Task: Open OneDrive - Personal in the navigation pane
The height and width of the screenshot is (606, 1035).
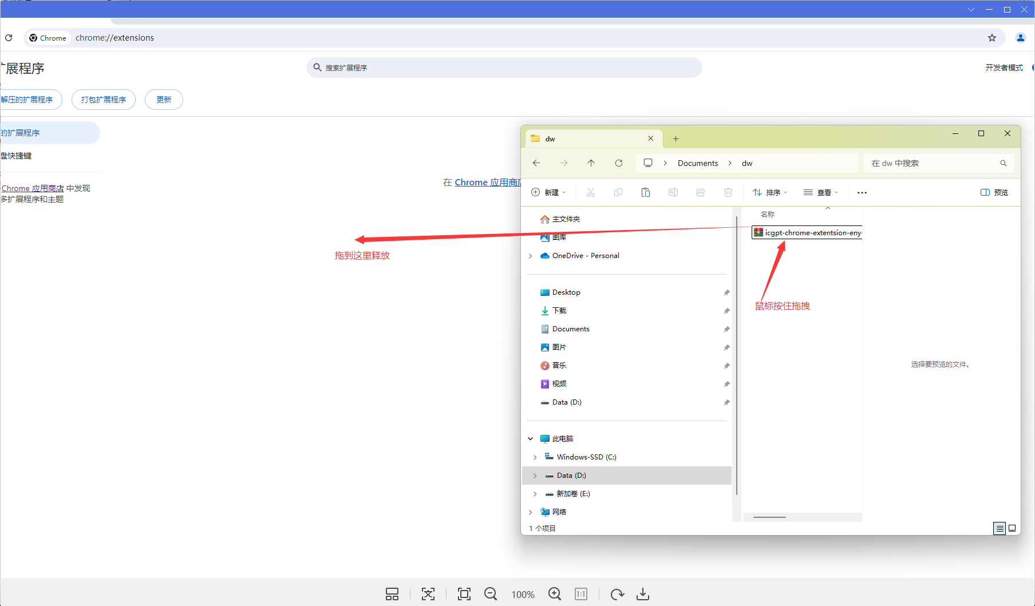Action: [x=580, y=256]
